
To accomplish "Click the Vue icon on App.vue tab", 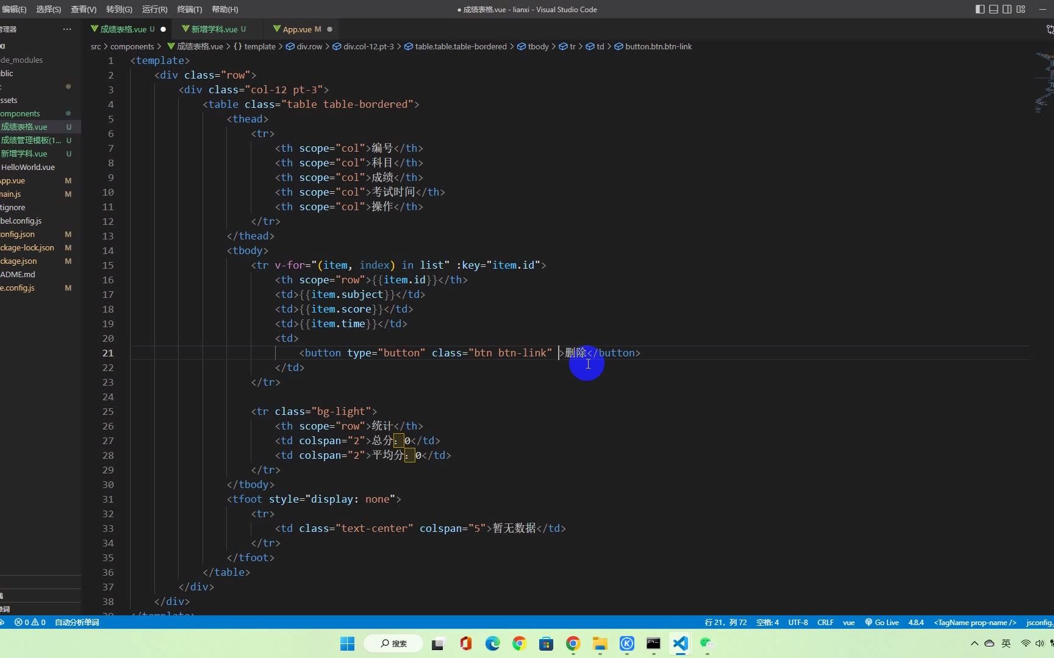I will [277, 29].
